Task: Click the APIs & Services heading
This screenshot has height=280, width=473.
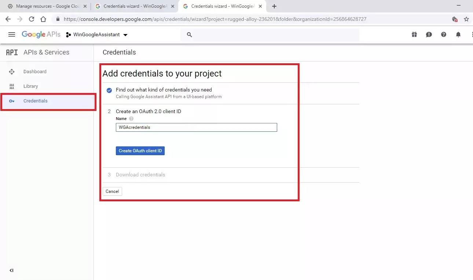Action: tap(46, 52)
